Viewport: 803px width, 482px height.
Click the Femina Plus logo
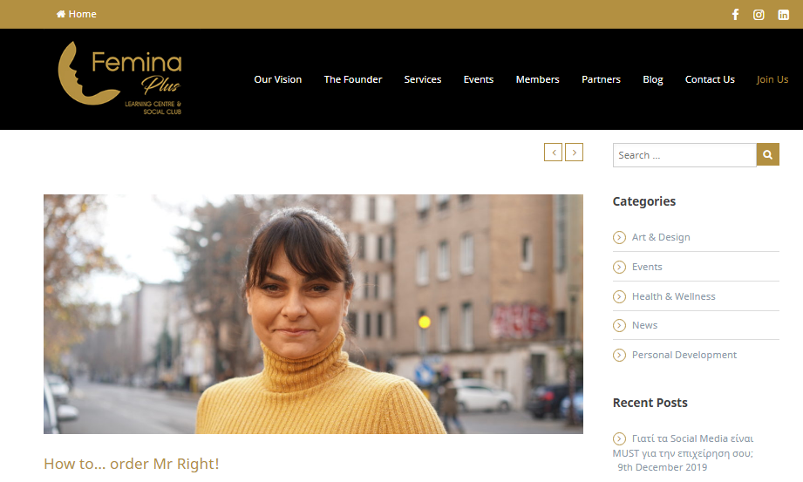pyautogui.click(x=119, y=78)
